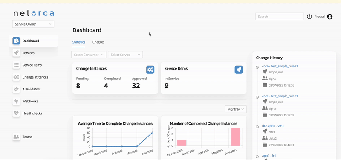Image resolution: width=341 pixels, height=160 pixels.
Task: Open the Teams people icon
Action: (16, 137)
